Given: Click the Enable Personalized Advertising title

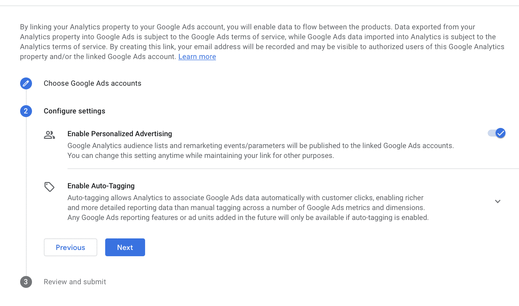Looking at the screenshot, I should [x=120, y=134].
